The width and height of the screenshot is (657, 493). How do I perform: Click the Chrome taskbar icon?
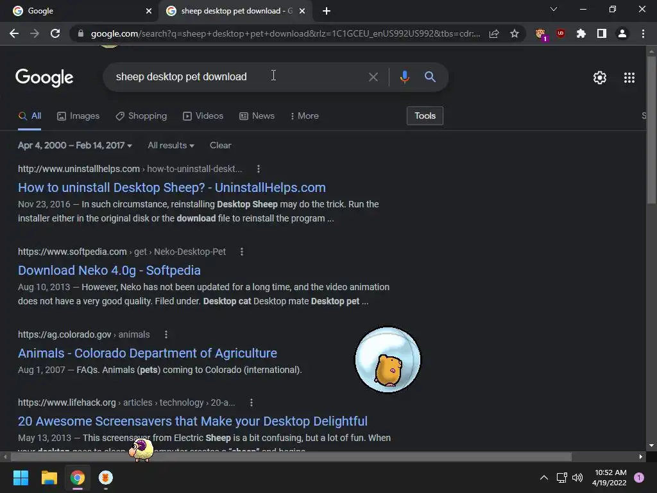pyautogui.click(x=78, y=478)
